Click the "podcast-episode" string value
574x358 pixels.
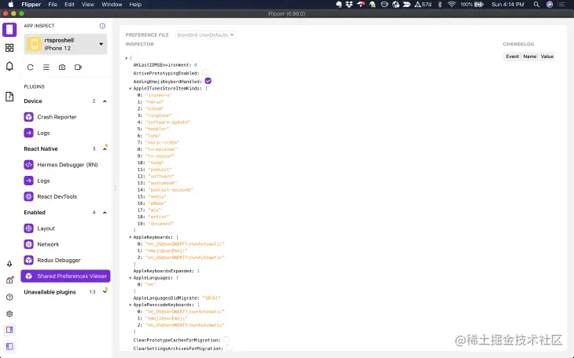coord(171,190)
